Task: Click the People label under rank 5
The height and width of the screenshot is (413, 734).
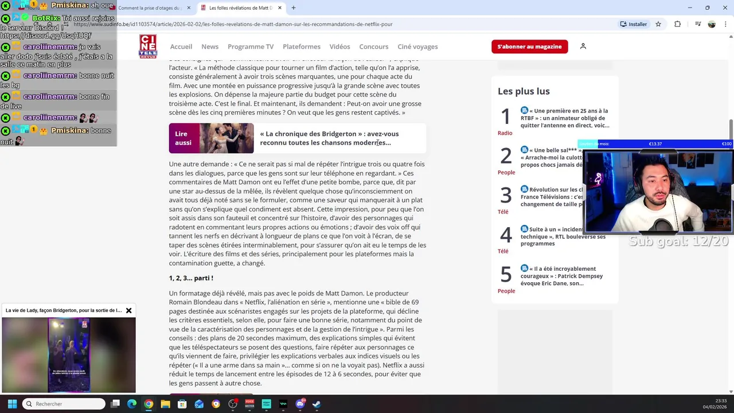Action: 506,291
